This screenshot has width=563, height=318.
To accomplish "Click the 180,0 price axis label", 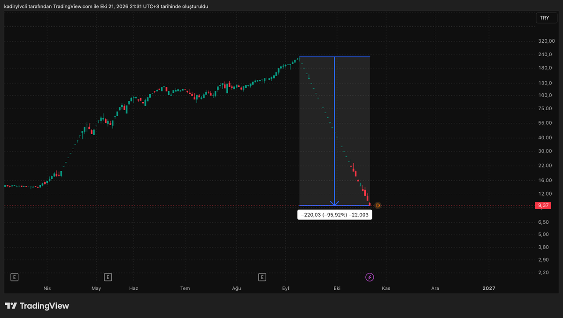I will [x=545, y=68].
